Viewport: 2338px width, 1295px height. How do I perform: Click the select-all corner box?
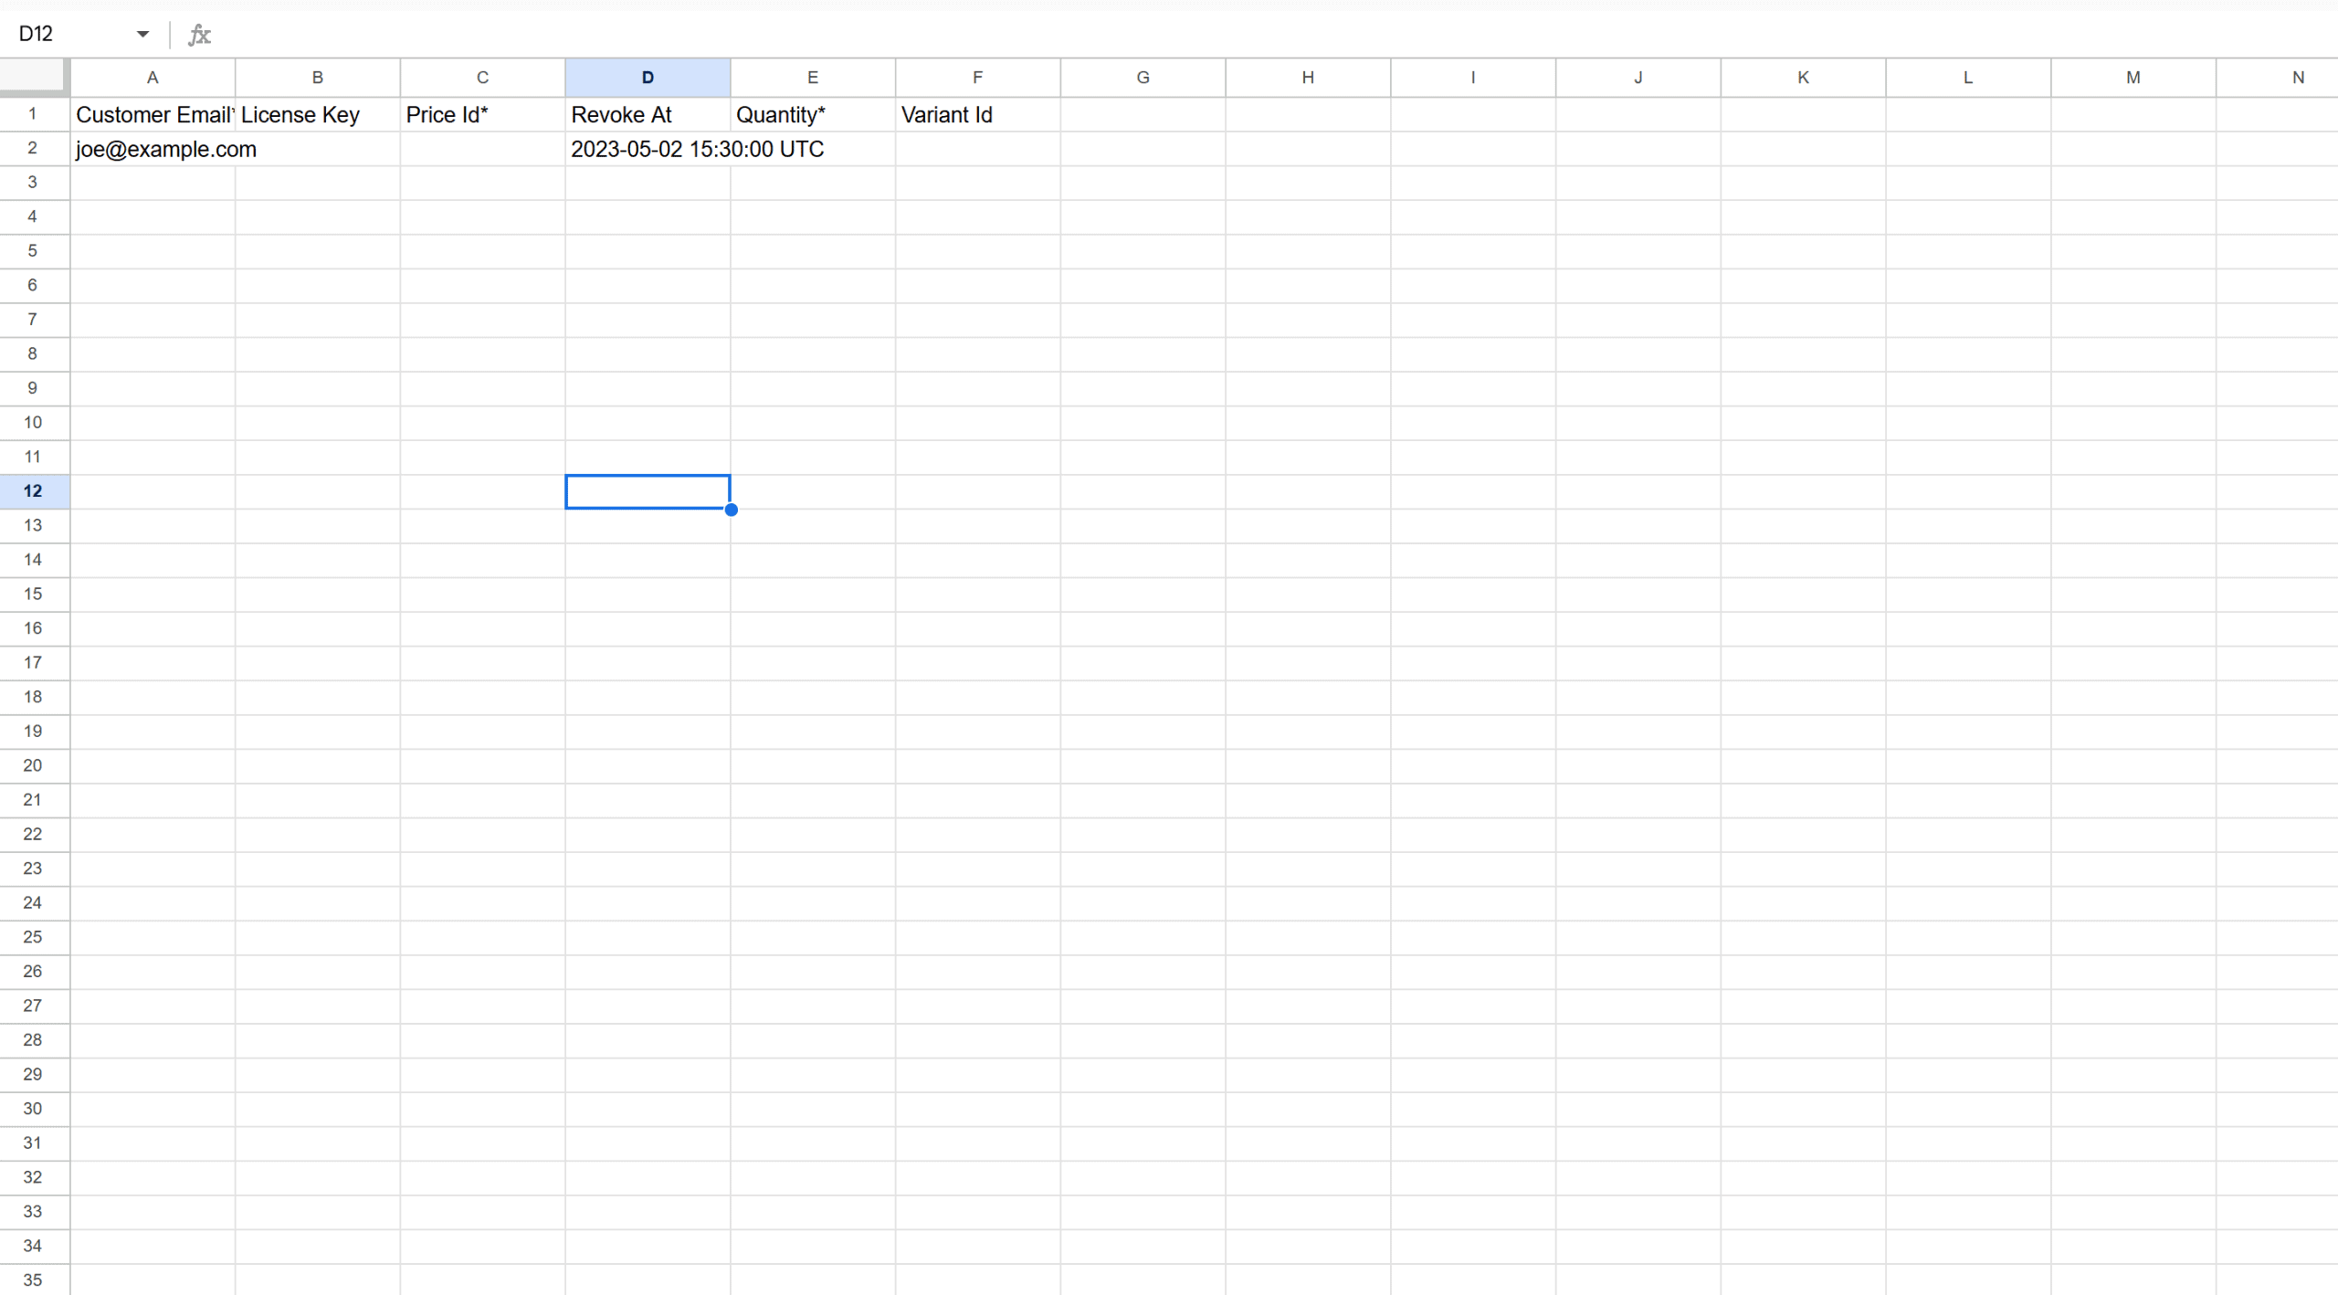[34, 77]
